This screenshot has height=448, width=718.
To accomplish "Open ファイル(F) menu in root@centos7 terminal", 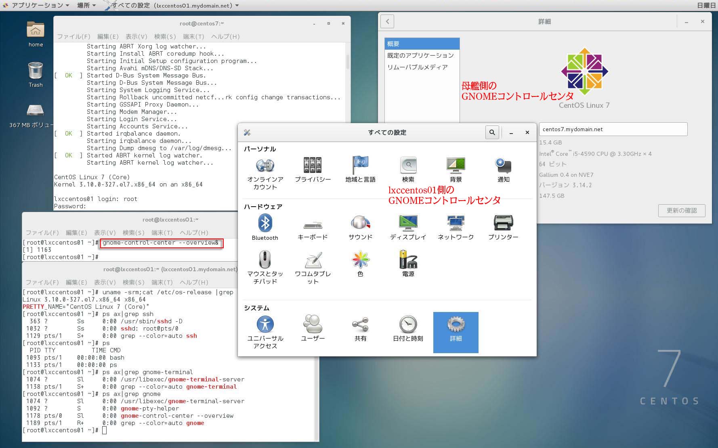I will point(73,36).
